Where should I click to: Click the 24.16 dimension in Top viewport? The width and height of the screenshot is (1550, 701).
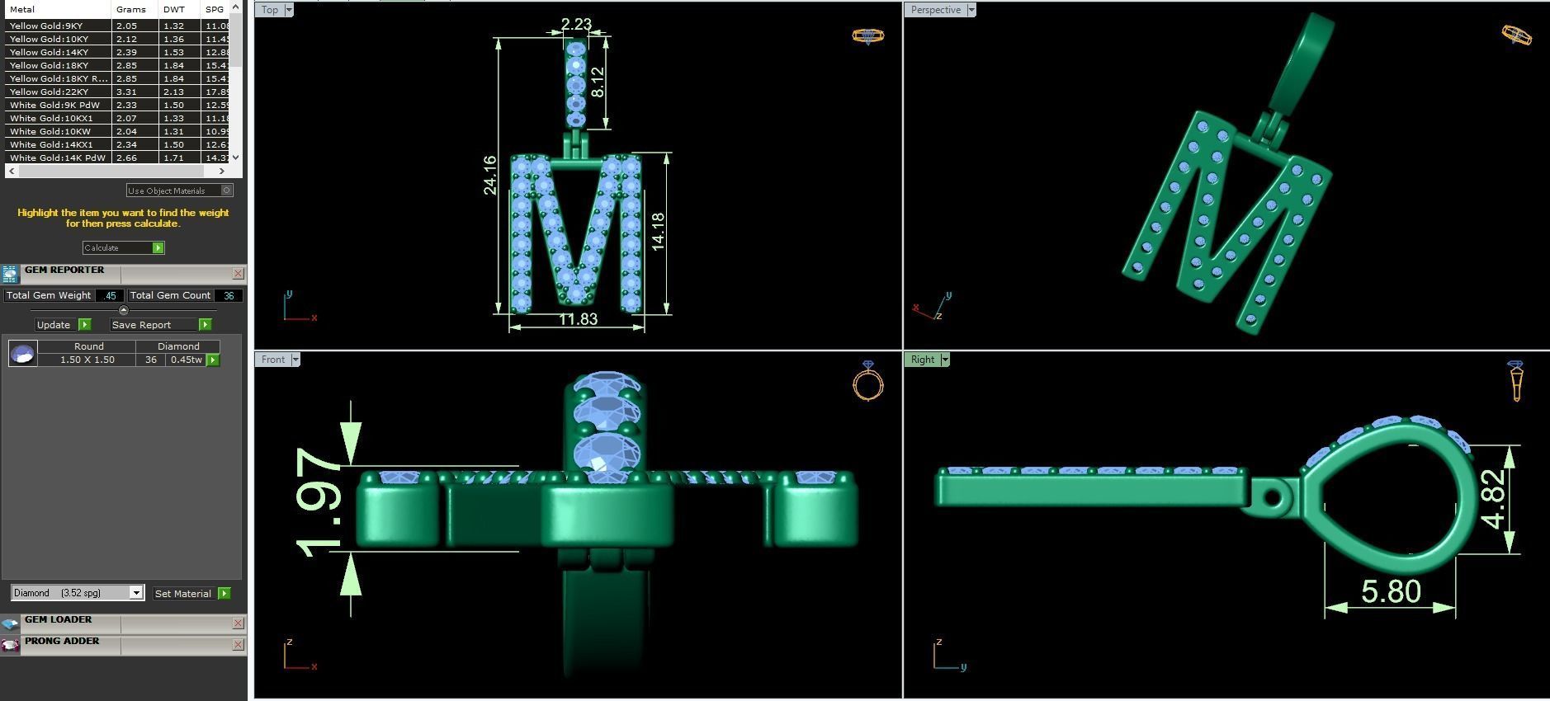tap(490, 175)
